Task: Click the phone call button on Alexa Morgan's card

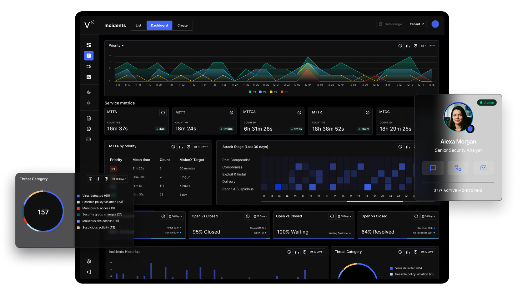Action: (x=458, y=168)
